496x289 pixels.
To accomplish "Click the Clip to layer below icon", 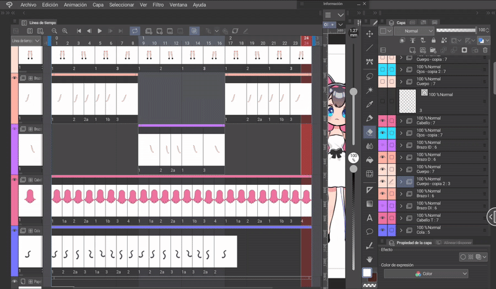I will 402,40.
